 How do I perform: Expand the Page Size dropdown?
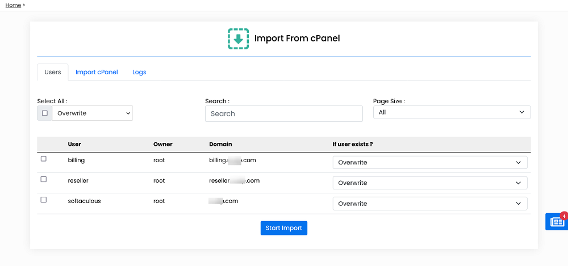452,112
